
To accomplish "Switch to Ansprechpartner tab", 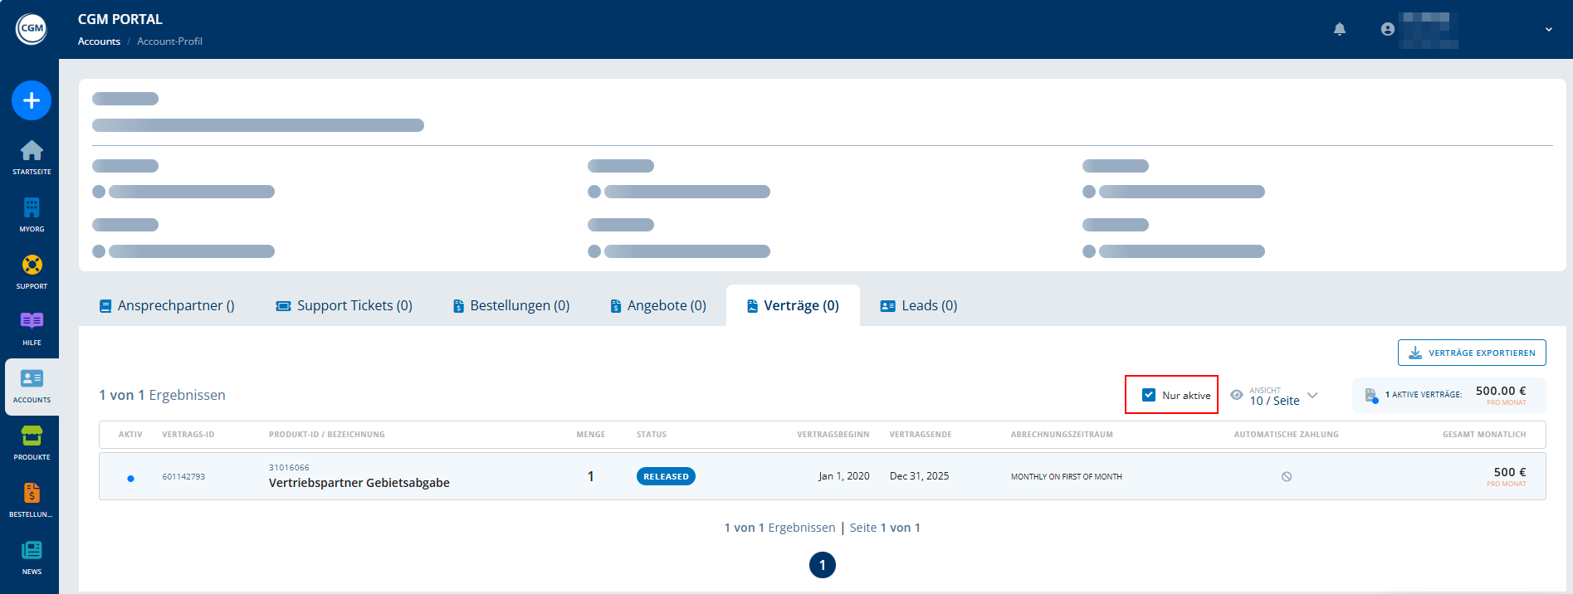I will click(x=167, y=305).
